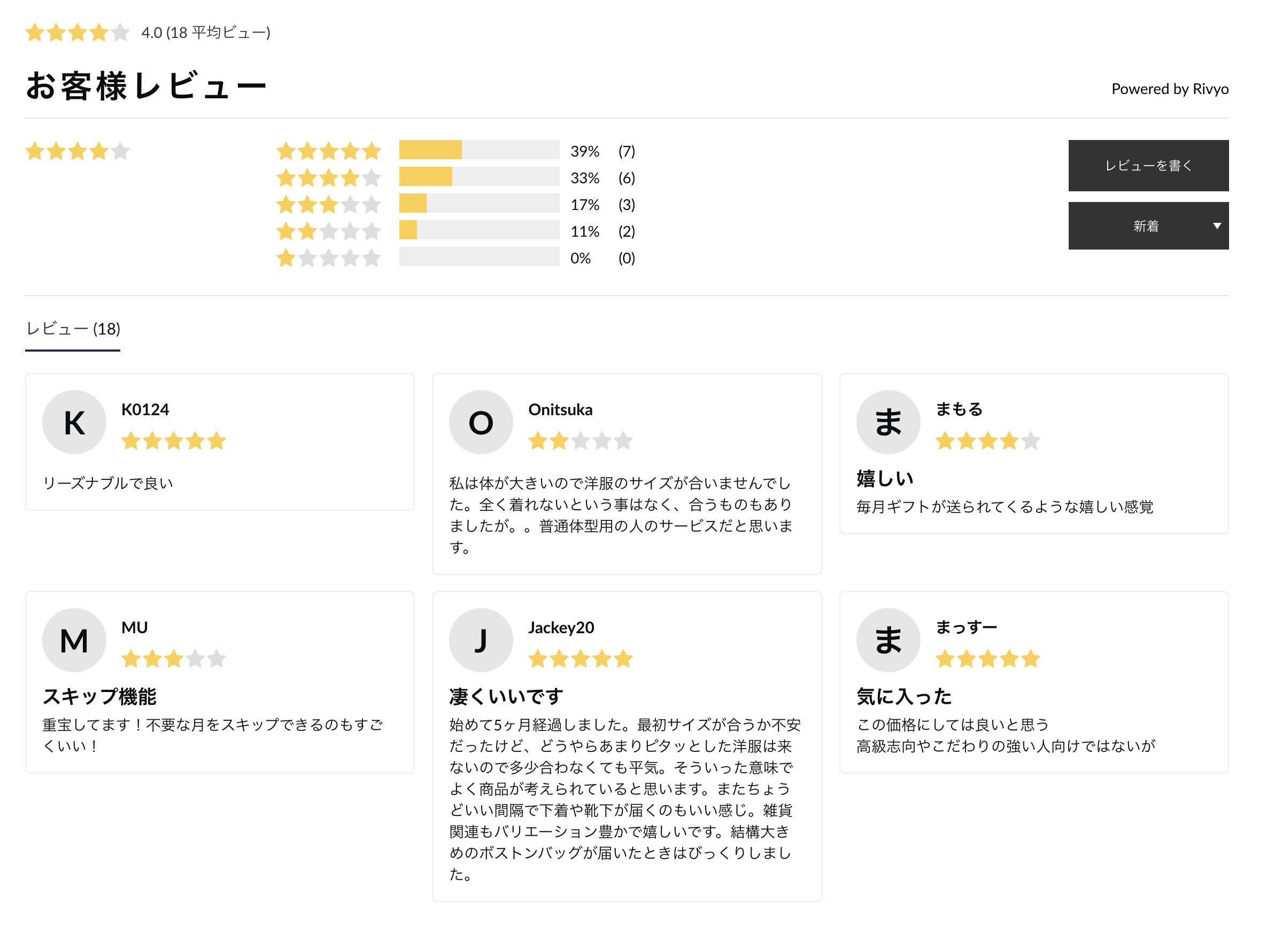Click the one-star filter row stars
Viewport: 1267px width, 933px height.
[328, 258]
